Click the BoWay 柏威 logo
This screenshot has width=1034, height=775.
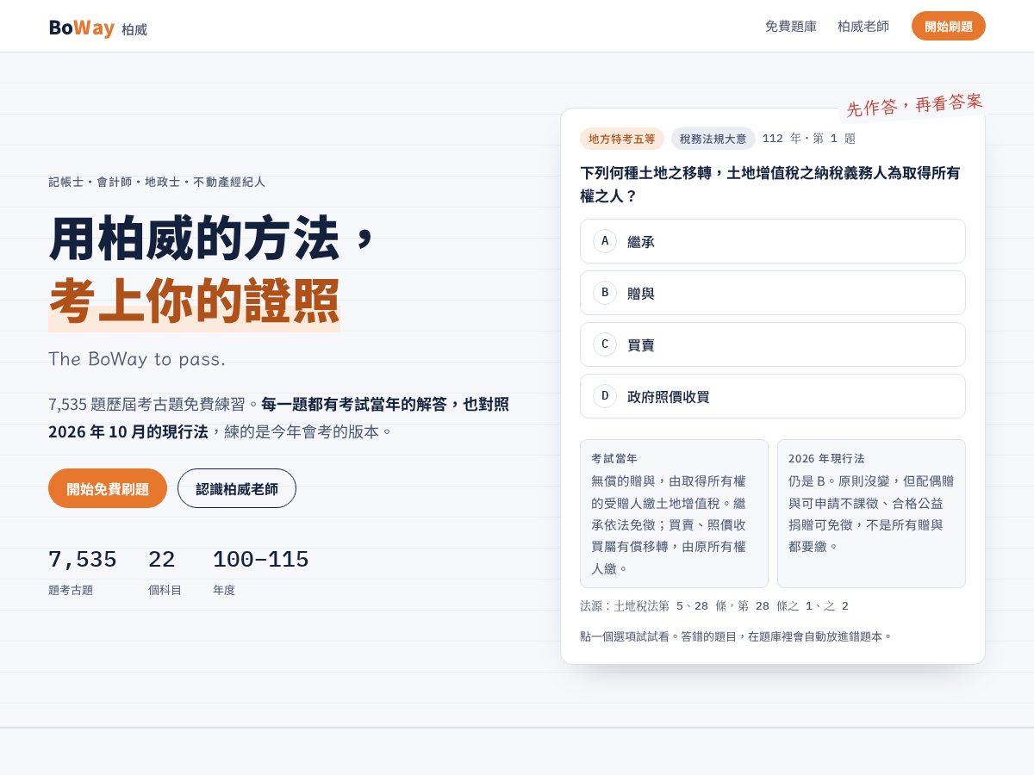coord(97,28)
